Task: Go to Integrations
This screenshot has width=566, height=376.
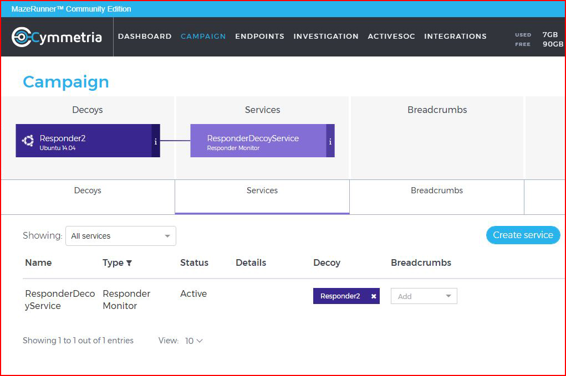Action: coord(455,37)
